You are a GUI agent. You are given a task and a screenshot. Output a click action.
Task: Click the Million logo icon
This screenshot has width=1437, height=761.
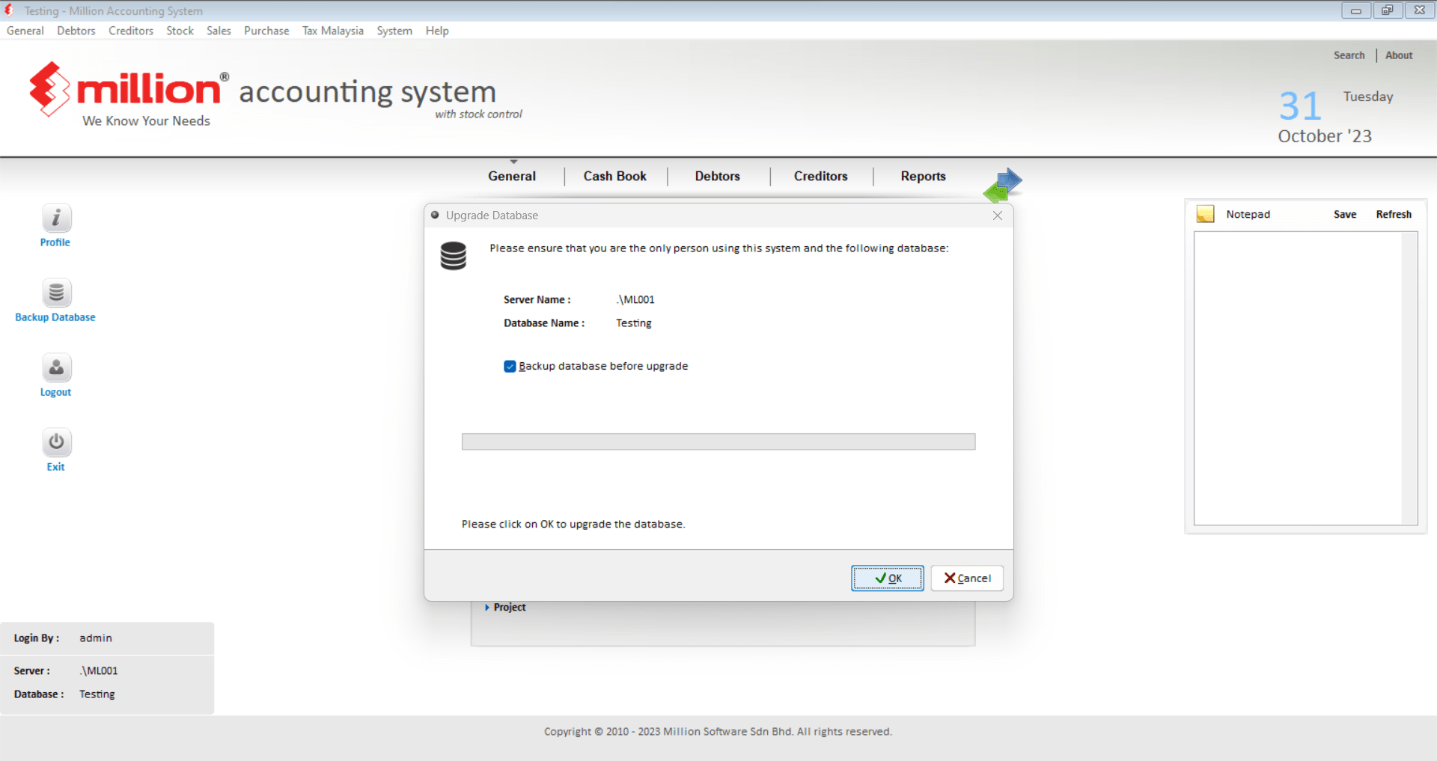pos(49,89)
